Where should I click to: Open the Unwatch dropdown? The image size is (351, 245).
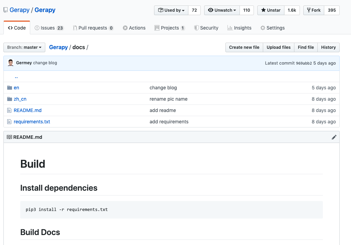click(222, 10)
